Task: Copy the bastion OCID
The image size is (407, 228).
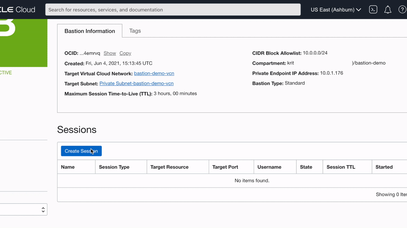Action: (x=125, y=53)
